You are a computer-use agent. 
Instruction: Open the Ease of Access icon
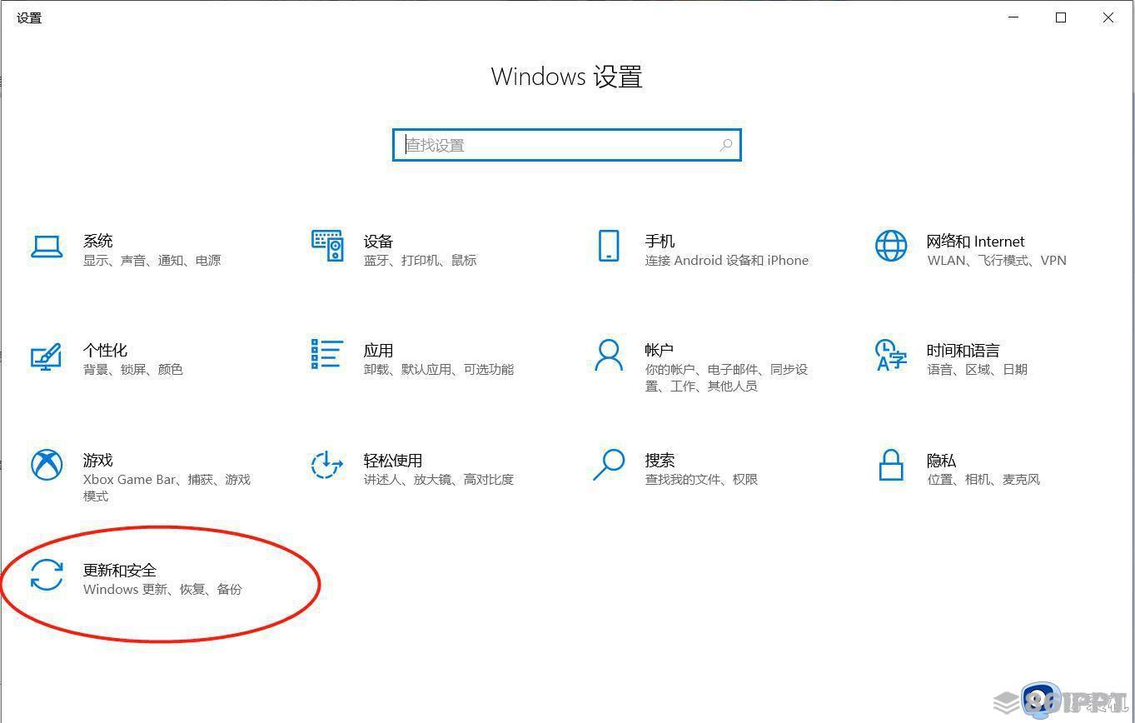[327, 465]
